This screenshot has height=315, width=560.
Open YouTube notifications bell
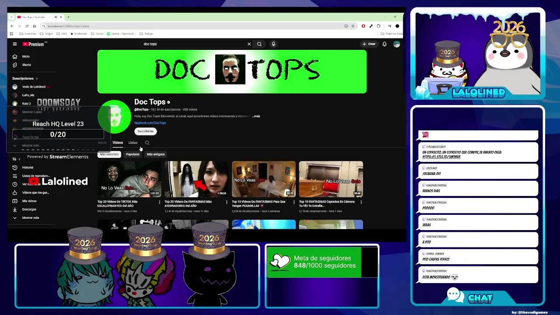point(385,44)
